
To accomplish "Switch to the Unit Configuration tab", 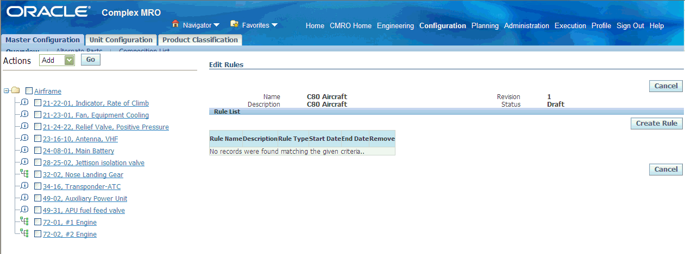I will click(x=121, y=40).
